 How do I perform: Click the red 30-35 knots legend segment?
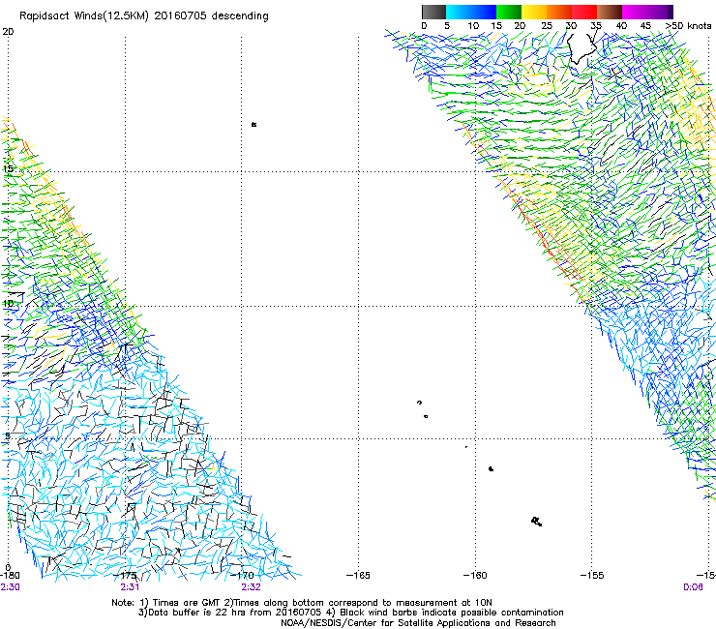(x=584, y=12)
